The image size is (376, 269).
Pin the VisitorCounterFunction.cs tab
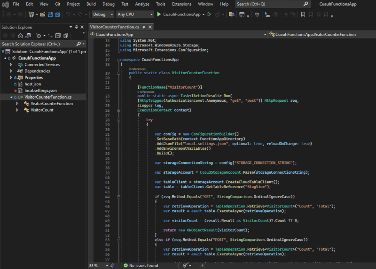click(144, 27)
